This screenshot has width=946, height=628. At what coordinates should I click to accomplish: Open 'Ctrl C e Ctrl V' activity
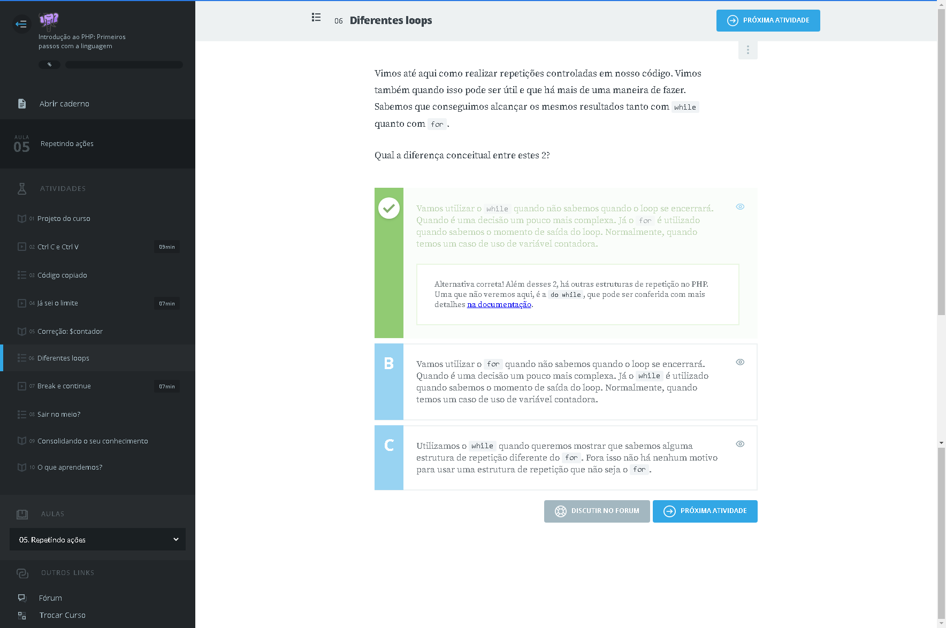58,247
